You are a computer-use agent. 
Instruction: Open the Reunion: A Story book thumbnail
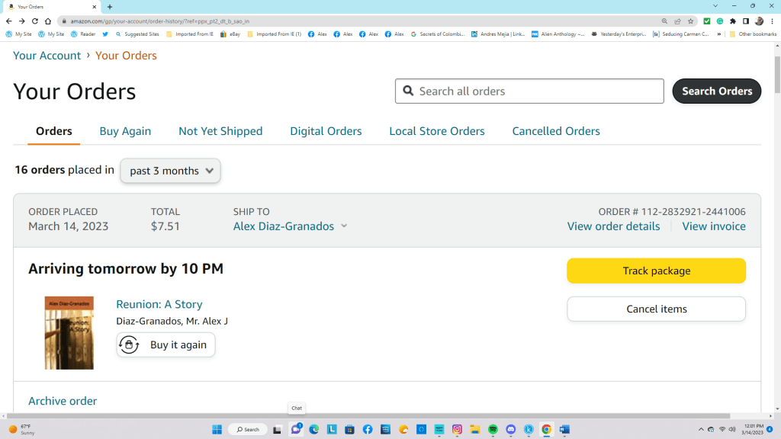click(69, 333)
